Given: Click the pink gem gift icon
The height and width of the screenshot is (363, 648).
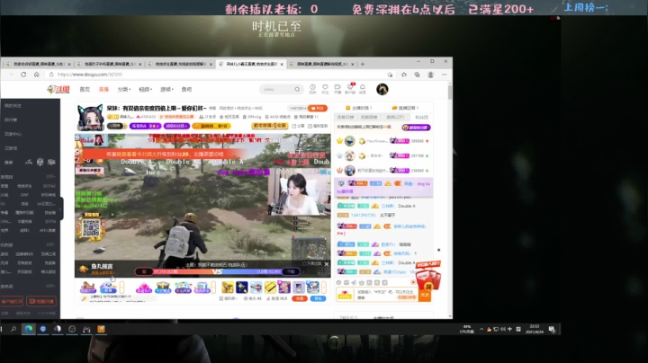Looking at the screenshot, I should (x=144, y=287).
